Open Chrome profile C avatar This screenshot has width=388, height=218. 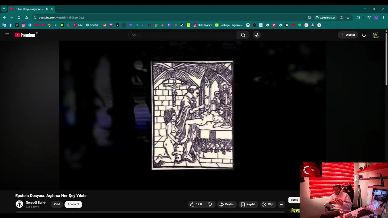click(x=376, y=18)
